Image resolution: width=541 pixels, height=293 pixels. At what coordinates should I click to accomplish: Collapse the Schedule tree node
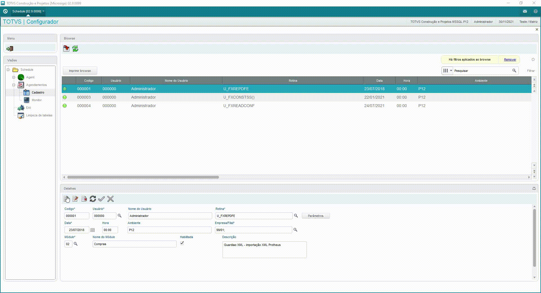coord(8,70)
